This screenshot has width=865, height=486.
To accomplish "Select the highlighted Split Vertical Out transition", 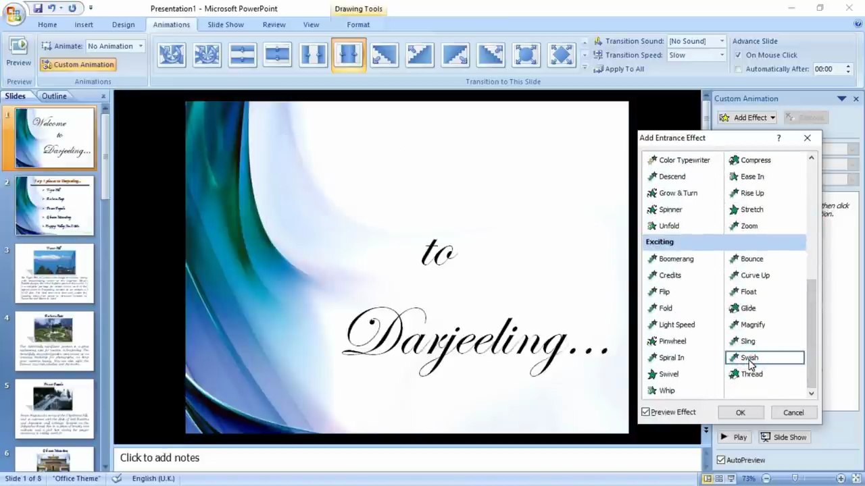I will coord(349,55).
